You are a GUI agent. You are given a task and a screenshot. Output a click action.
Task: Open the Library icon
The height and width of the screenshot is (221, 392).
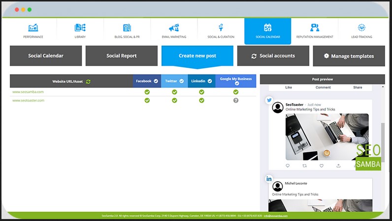tap(80, 28)
